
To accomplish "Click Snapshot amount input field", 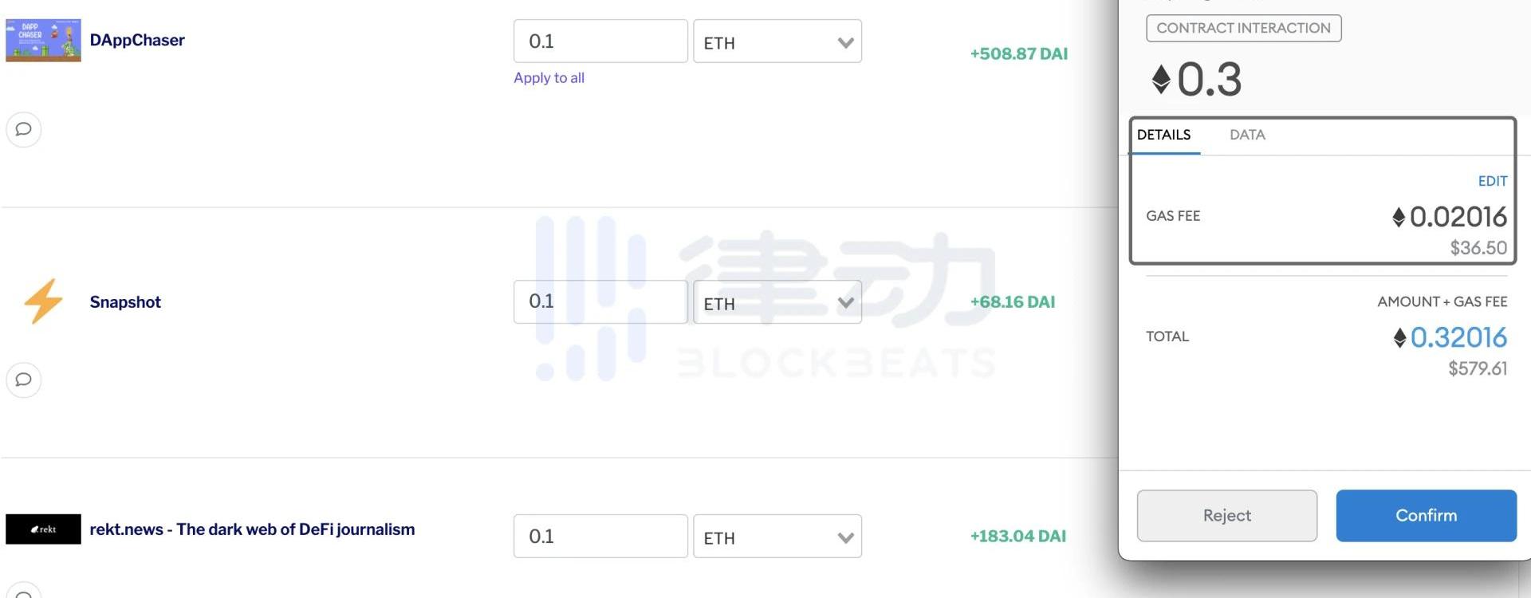I will coord(600,301).
